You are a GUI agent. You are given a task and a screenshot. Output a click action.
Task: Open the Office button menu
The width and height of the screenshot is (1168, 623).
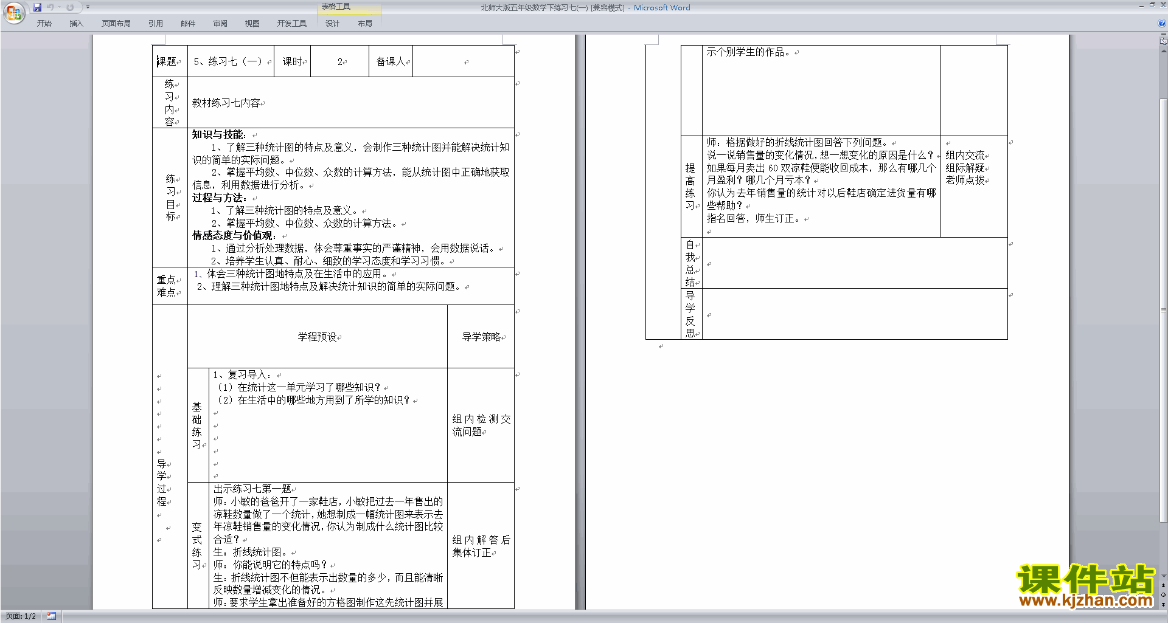[x=13, y=12]
